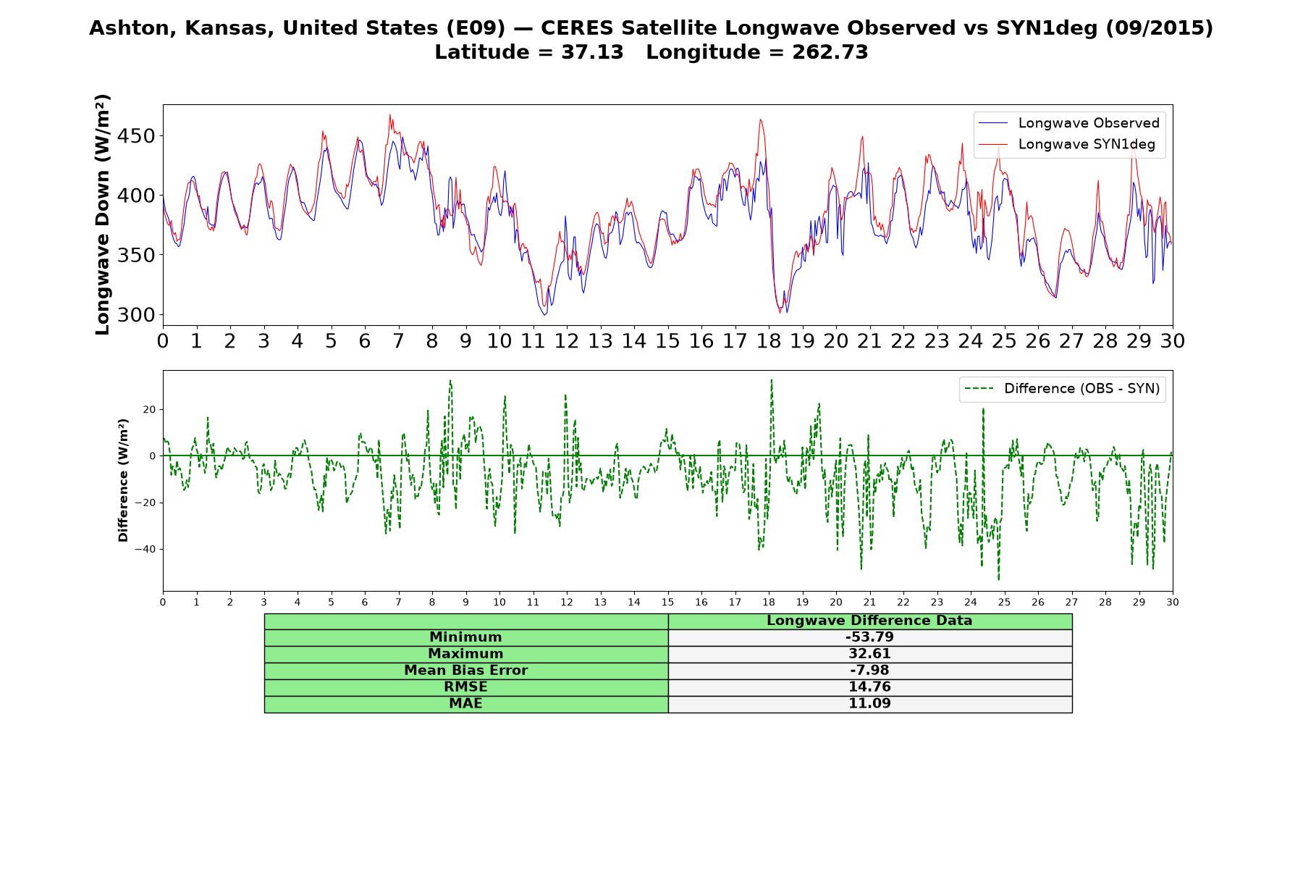Click the Longwave Difference Data table header

pyautogui.click(x=869, y=621)
